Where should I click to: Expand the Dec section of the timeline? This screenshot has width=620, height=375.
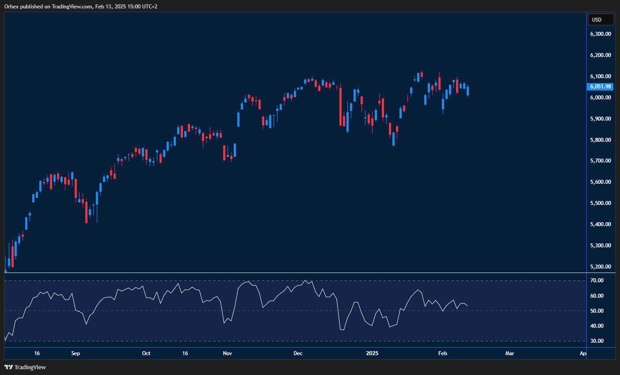(x=298, y=353)
